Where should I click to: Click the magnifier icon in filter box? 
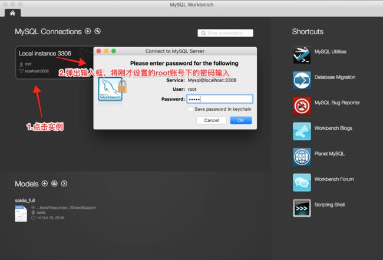click(203, 33)
